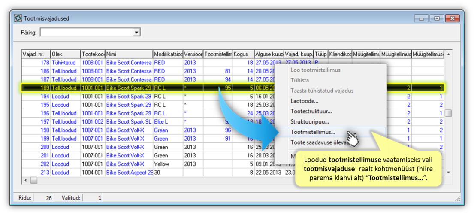Viewport: 474px width, 215px height.
Task: Click the Kogus column header
Action: pos(243,54)
